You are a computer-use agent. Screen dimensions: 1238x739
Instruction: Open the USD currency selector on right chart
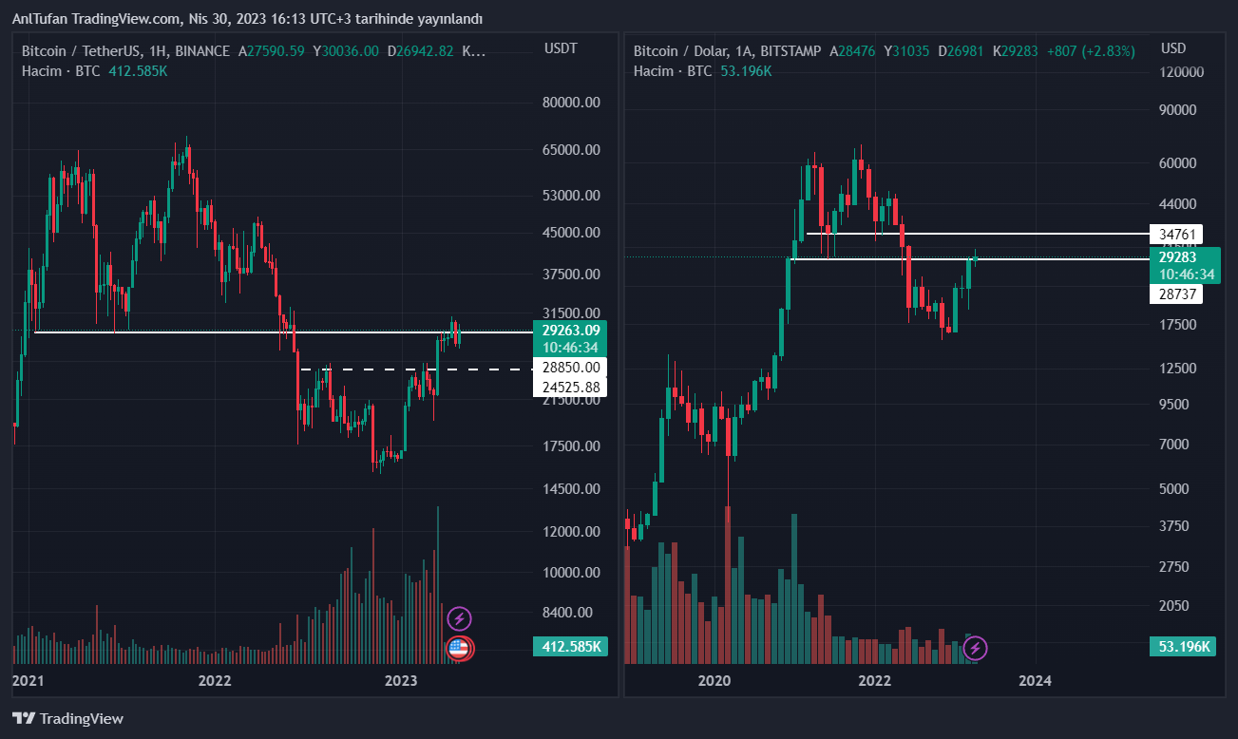tap(1173, 48)
